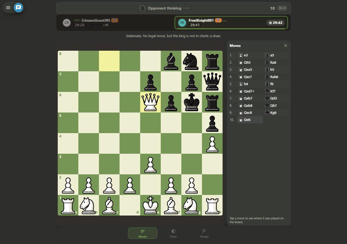This screenshot has width=347, height=244.
Task: Click the white pawn on f2
Action: (x=171, y=185)
